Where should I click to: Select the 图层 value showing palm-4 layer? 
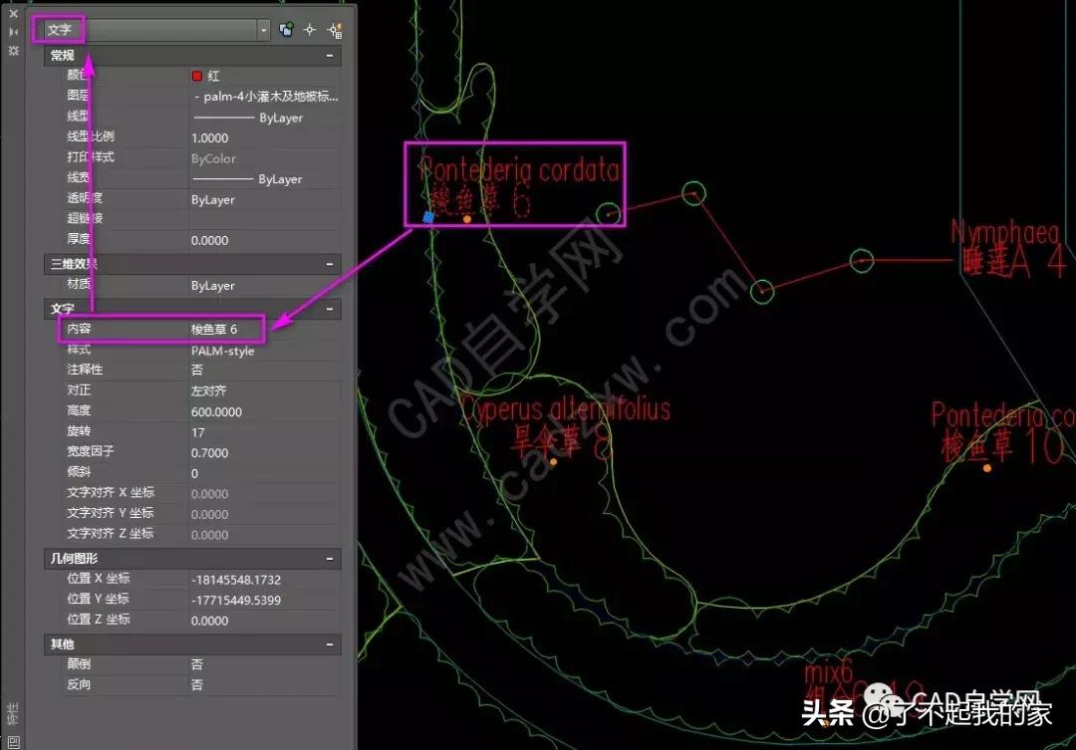[264, 96]
